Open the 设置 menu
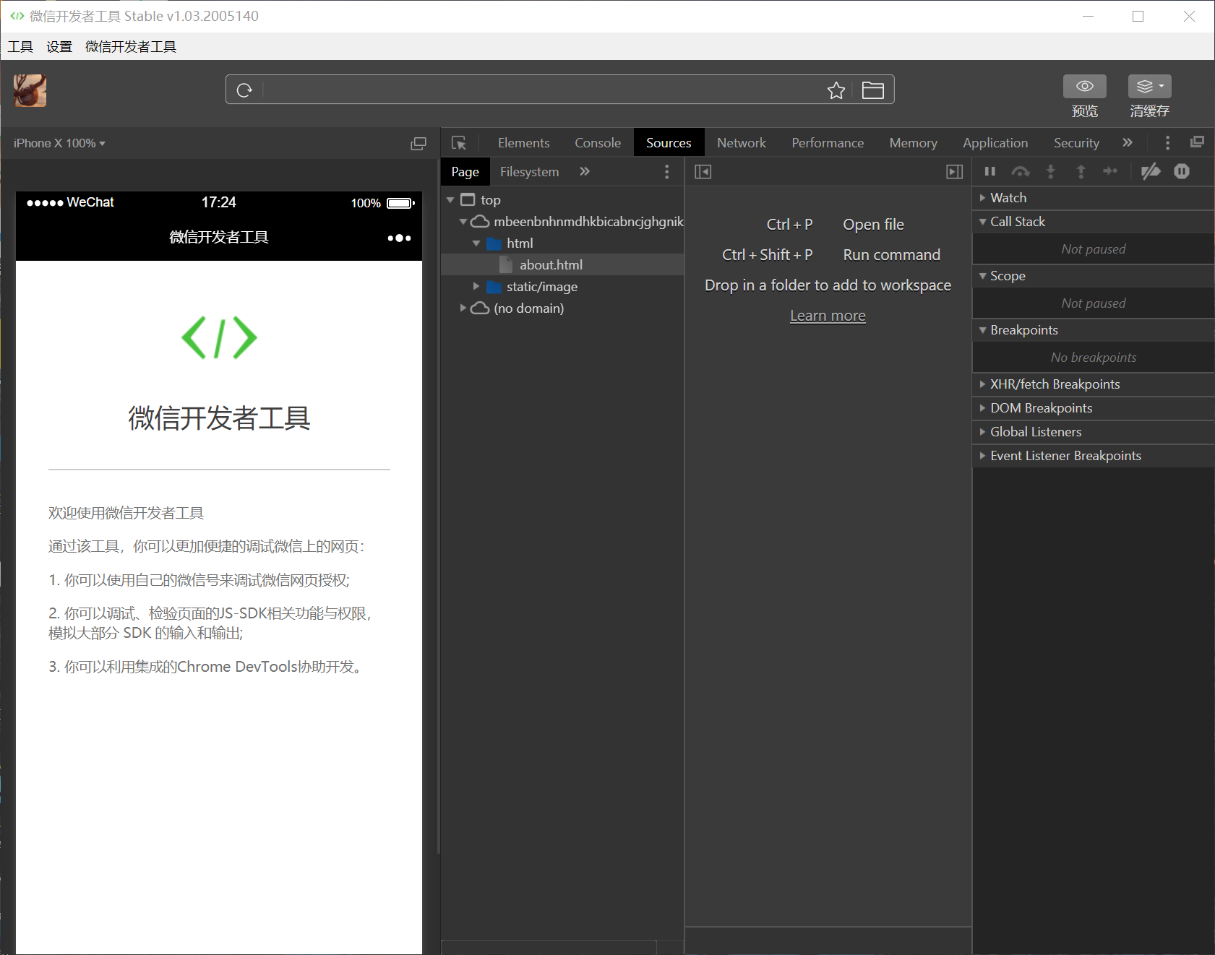This screenshot has width=1215, height=955. [59, 47]
